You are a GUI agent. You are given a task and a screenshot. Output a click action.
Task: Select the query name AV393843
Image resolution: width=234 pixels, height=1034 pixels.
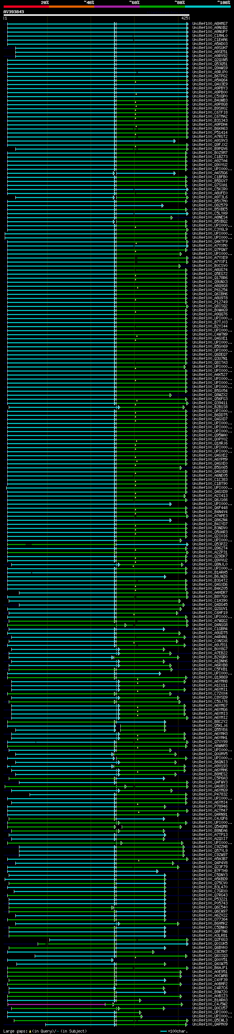coord(14,12)
